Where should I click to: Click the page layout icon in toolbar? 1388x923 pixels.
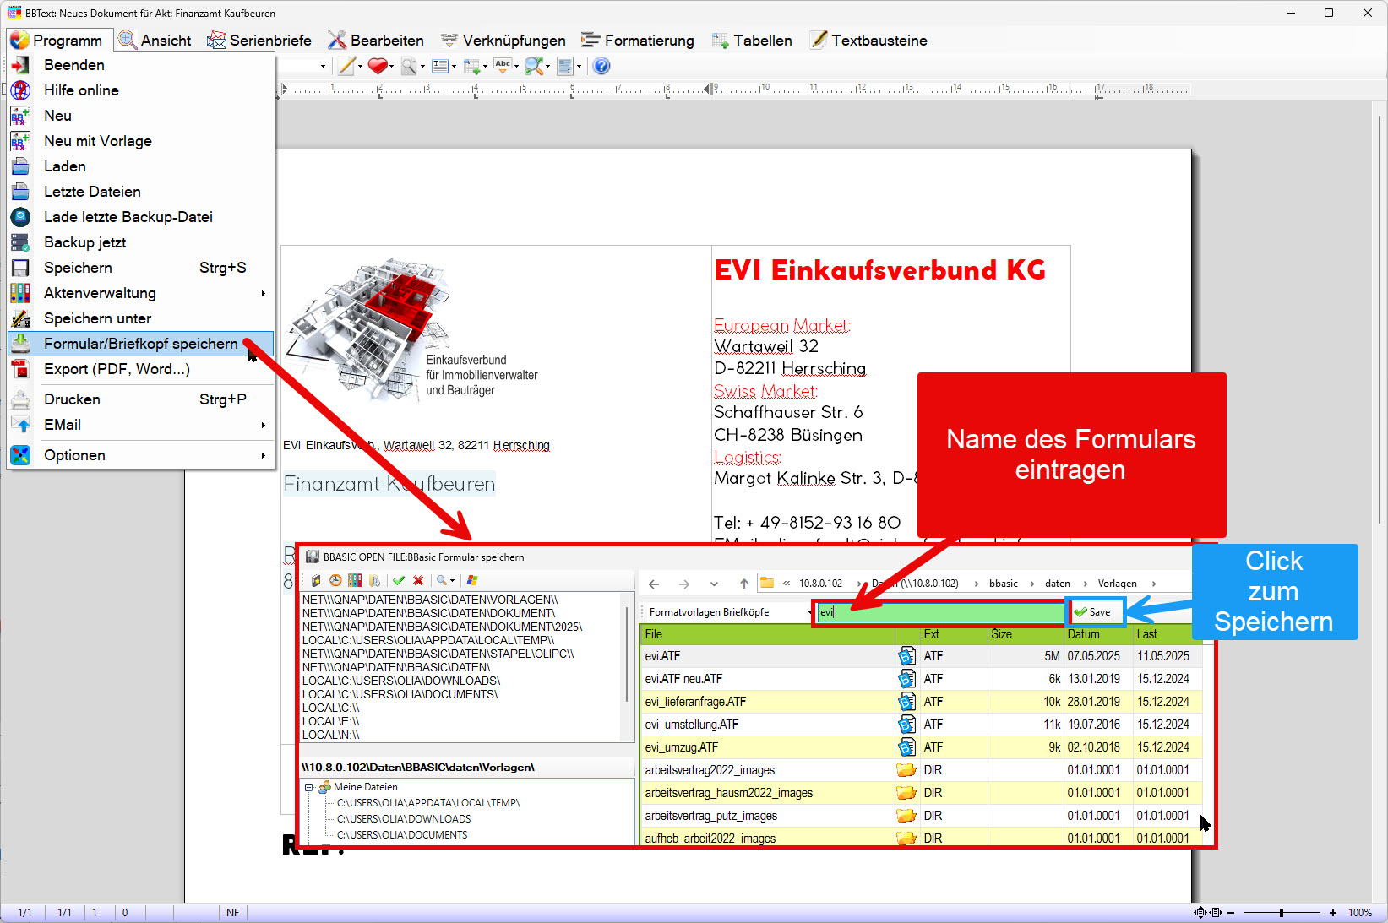565,66
